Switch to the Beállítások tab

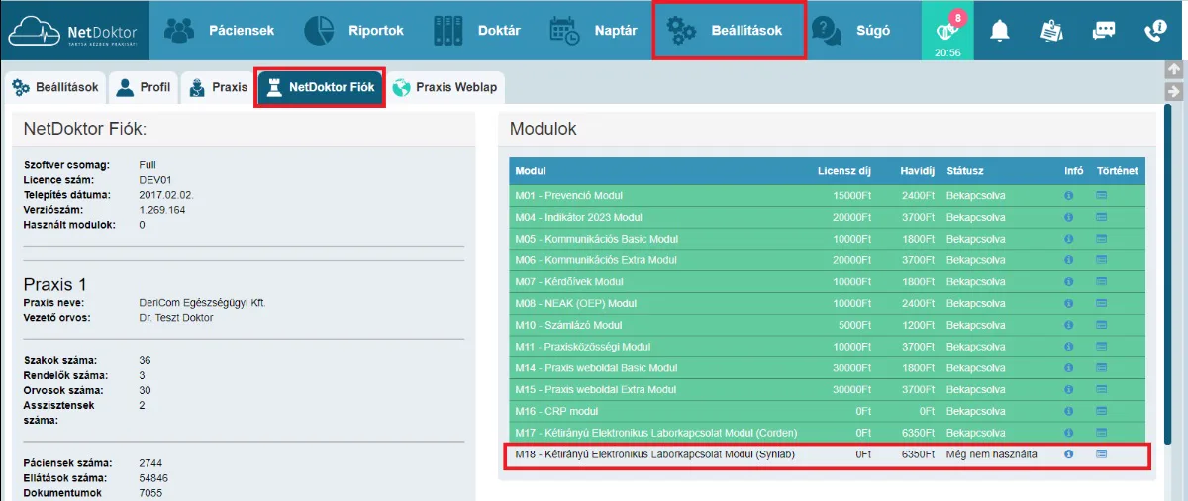click(x=55, y=87)
